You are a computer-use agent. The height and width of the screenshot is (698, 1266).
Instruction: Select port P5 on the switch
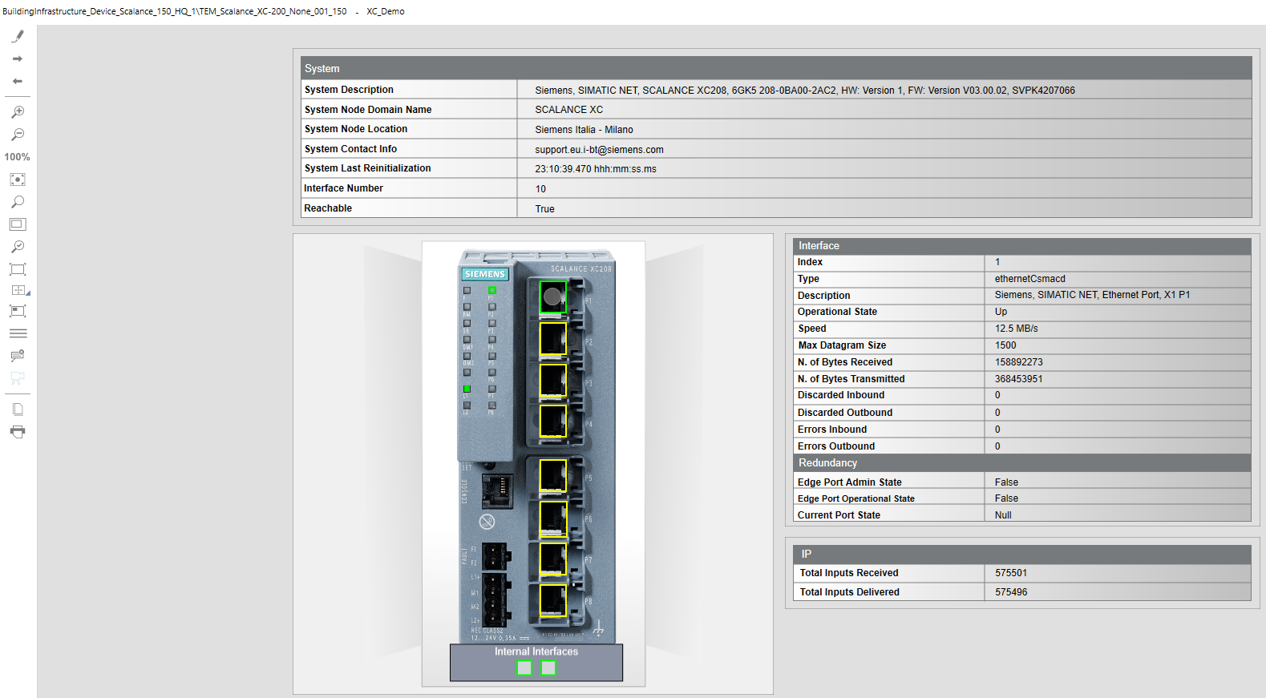(552, 475)
